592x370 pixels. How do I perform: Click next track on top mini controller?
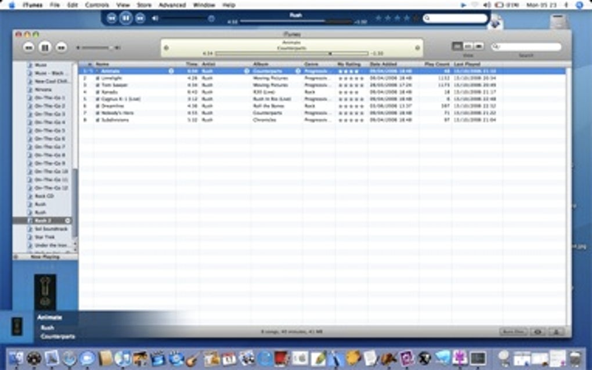(140, 18)
